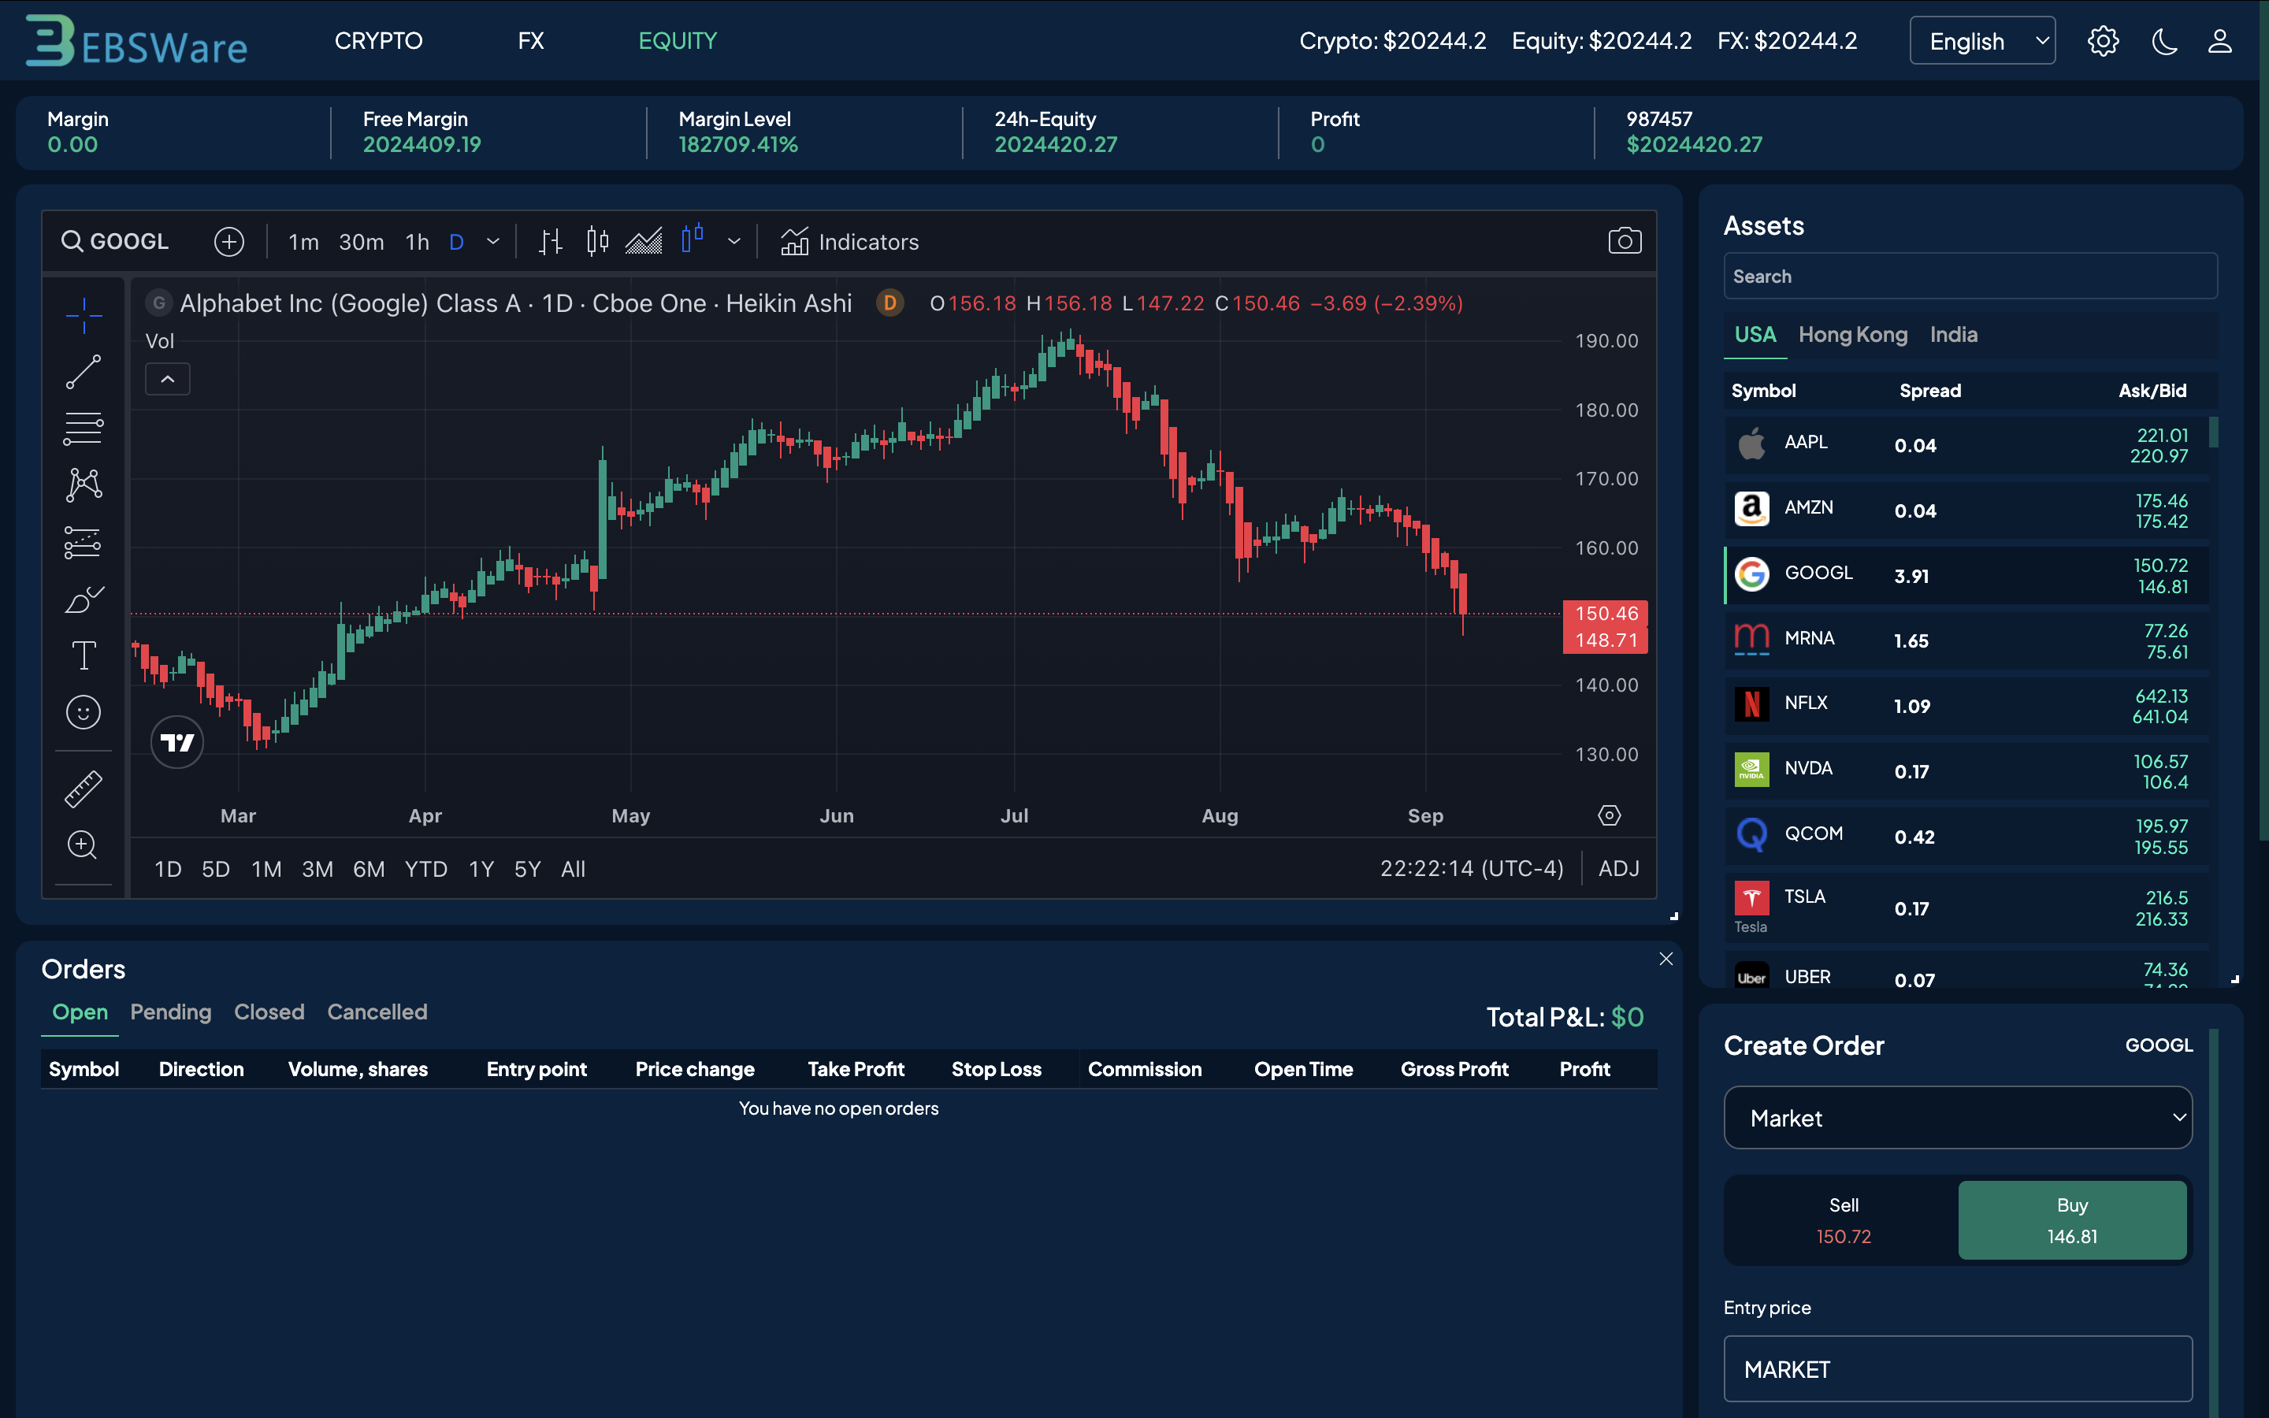Set chart range to 6M
The image size is (2269, 1418).
369,870
